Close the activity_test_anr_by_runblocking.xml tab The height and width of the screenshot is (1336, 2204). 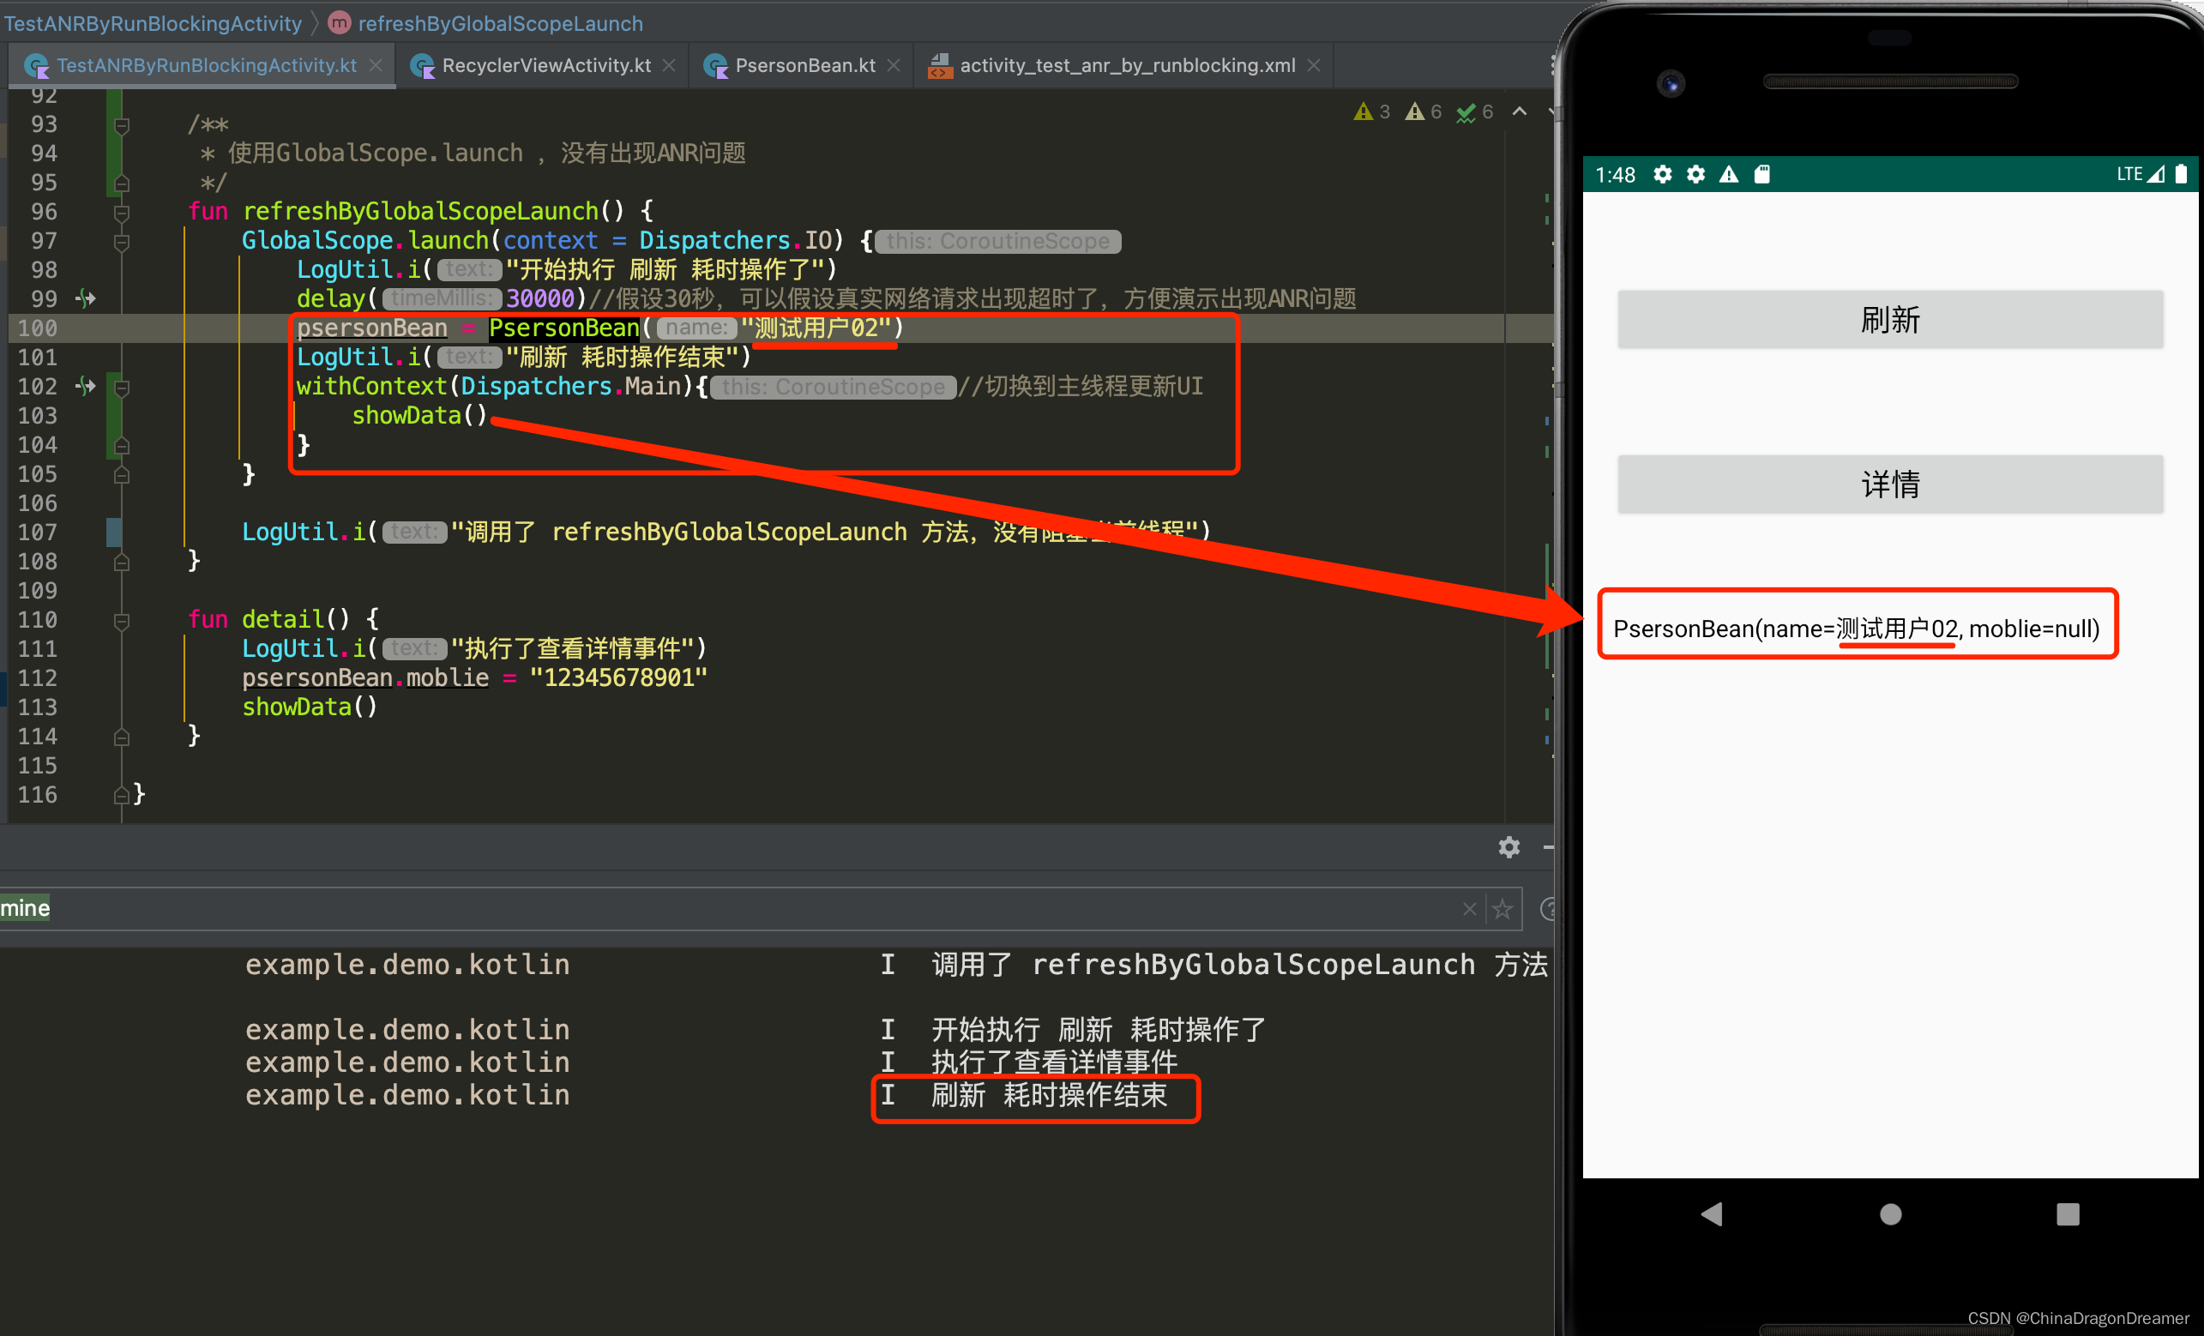[1313, 65]
